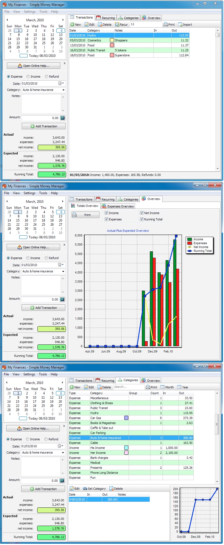The height and width of the screenshot is (545, 224).
Task: Click Print icon in Transactions window toolbar
Action: [x=166, y=25]
